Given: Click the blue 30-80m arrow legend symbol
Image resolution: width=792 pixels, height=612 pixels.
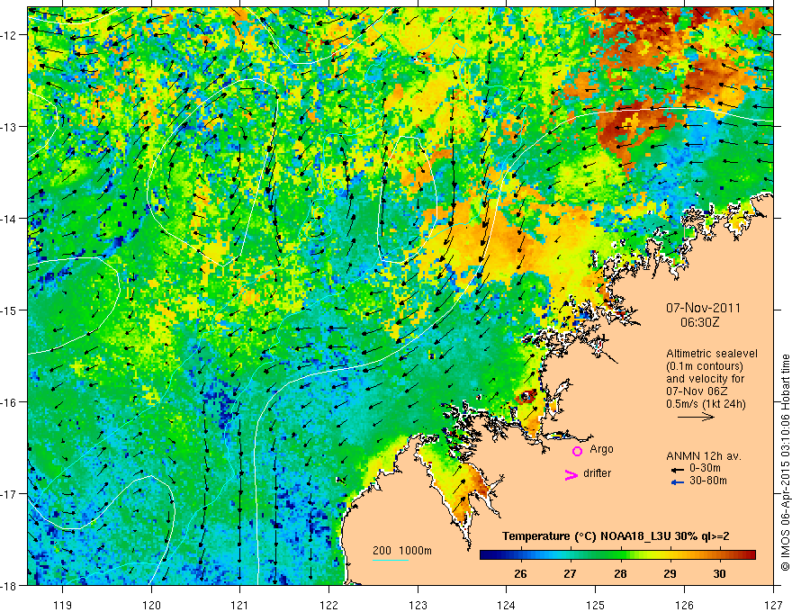Looking at the screenshot, I should (678, 482).
